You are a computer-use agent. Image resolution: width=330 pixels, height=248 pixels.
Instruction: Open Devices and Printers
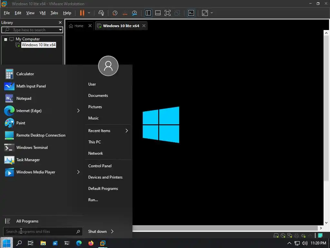105,177
